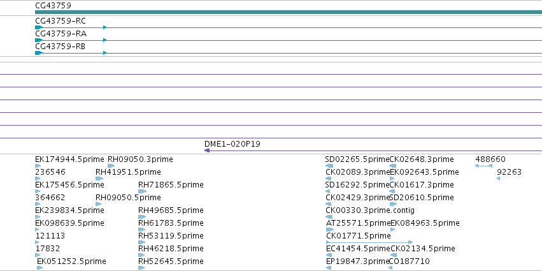Screen dimensions: 542x271
Task: Select EST label SD02265.5prime
Action: [x=357, y=159]
